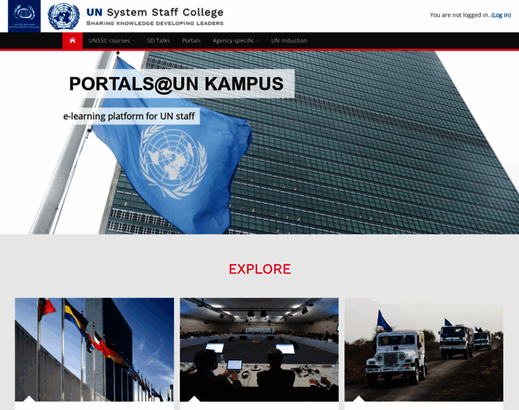Open the thumbnail showing conference hall

point(259,349)
